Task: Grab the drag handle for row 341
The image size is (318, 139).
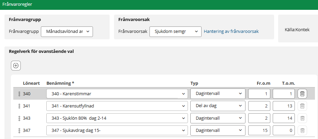Action: point(19,106)
